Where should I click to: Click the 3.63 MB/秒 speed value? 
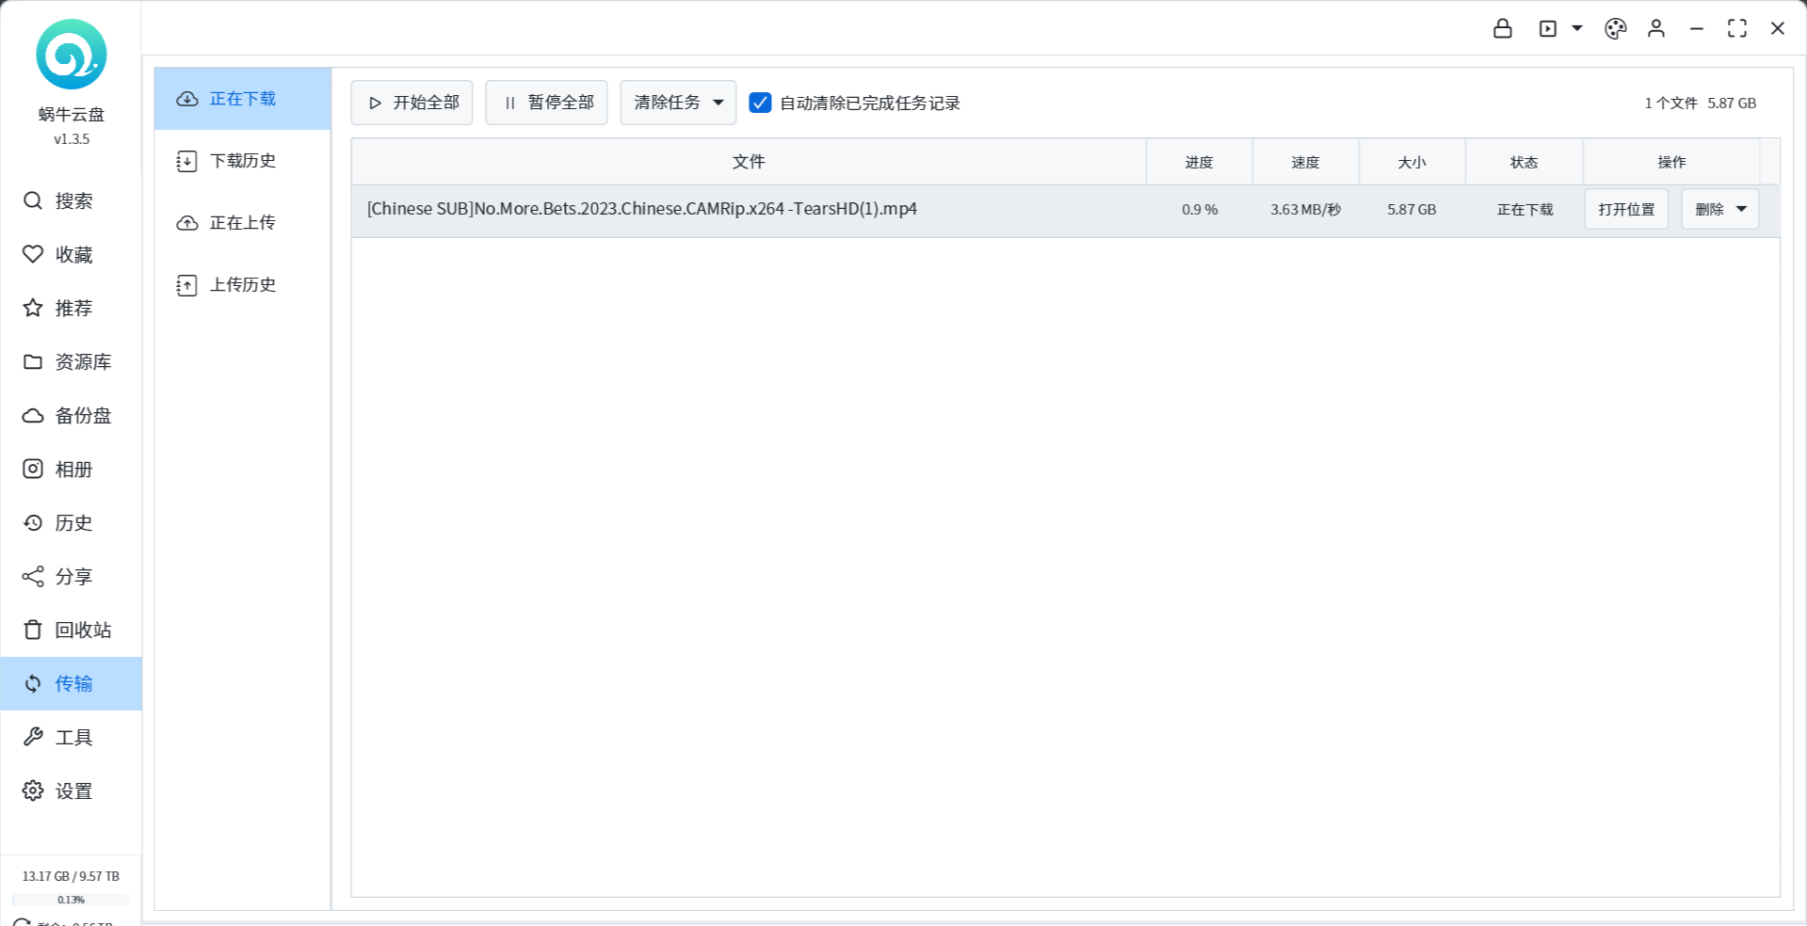click(x=1306, y=210)
